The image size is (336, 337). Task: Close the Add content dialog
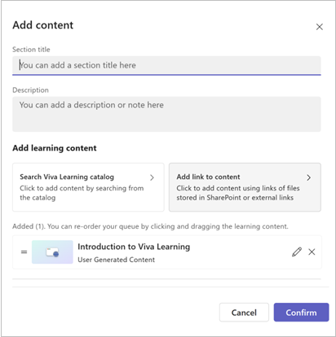tap(320, 27)
